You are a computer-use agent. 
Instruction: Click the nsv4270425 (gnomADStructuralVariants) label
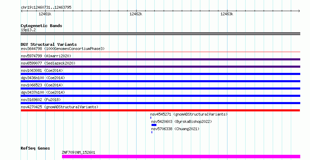[60, 107]
